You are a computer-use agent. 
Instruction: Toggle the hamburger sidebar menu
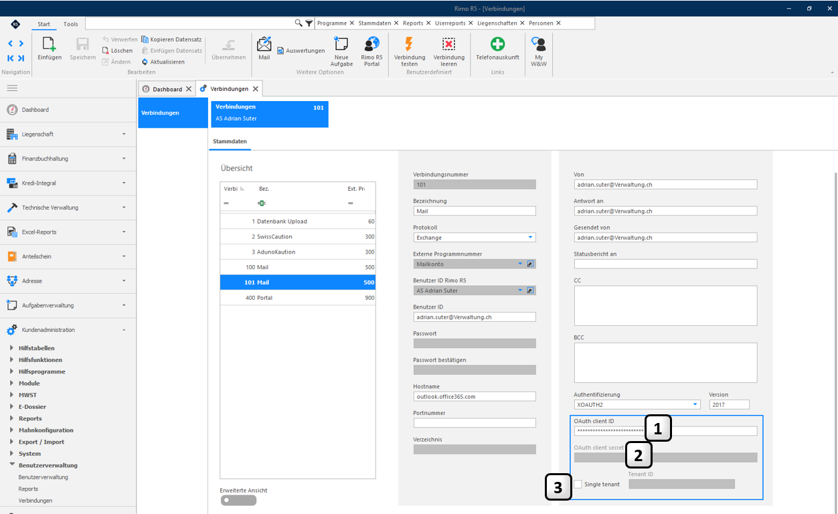pyautogui.click(x=12, y=88)
